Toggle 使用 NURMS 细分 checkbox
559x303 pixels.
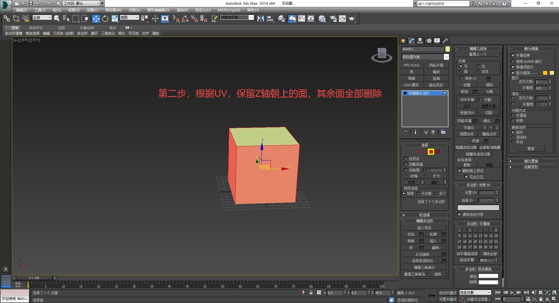513,61
